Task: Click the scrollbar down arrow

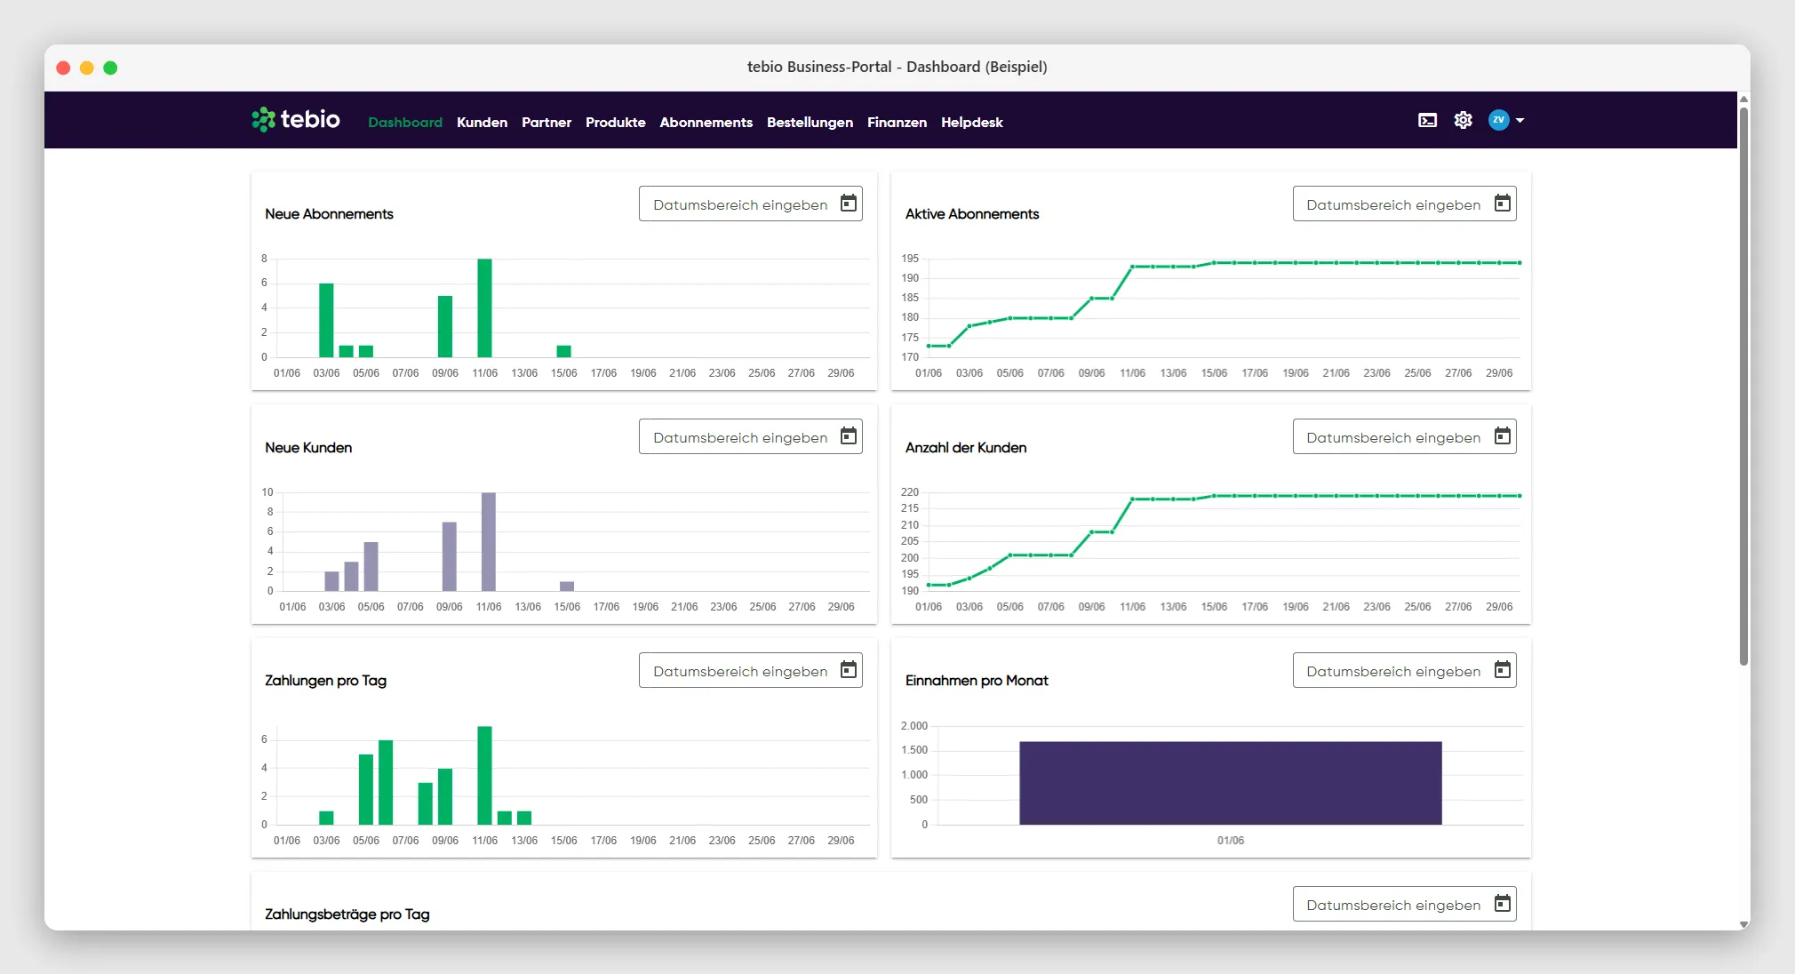Action: click(x=1743, y=924)
